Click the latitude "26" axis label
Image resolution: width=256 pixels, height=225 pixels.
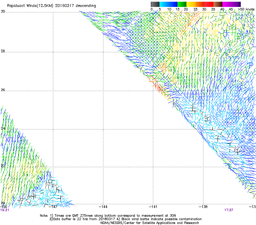coord(3,90)
